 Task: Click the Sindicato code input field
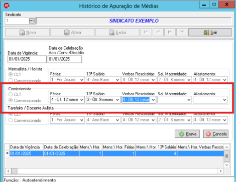[x=17, y=21]
